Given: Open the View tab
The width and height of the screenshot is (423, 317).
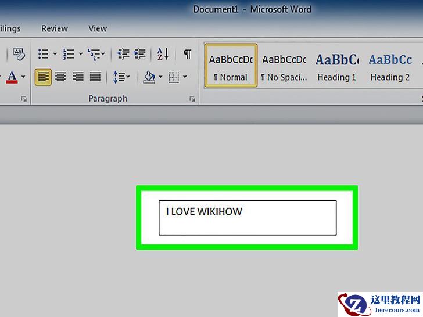Looking at the screenshot, I should (98, 28).
